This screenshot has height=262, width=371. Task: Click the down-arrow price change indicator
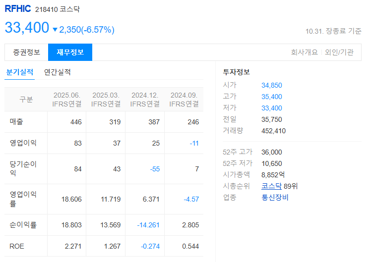pos(55,30)
